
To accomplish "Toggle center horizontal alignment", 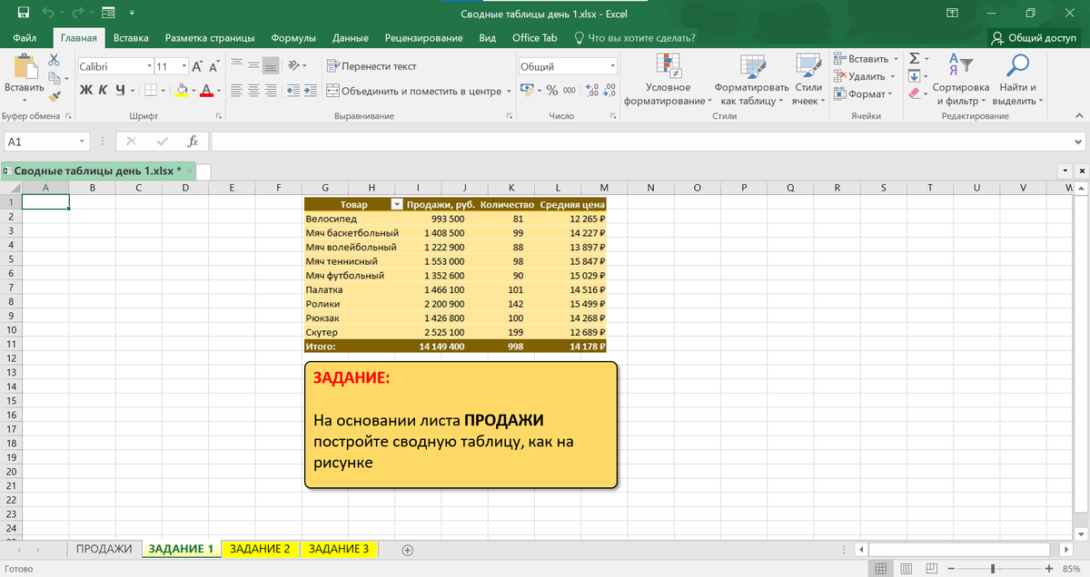I will 253,91.
